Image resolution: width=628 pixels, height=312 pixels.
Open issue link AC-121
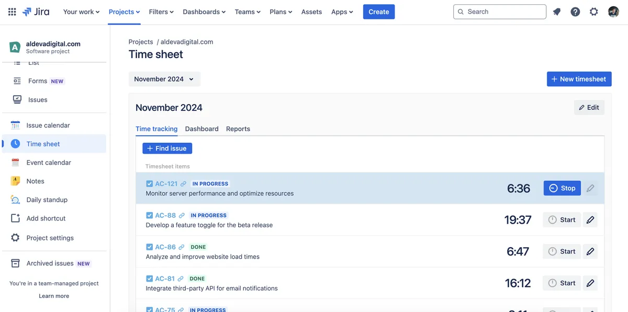[x=166, y=184]
